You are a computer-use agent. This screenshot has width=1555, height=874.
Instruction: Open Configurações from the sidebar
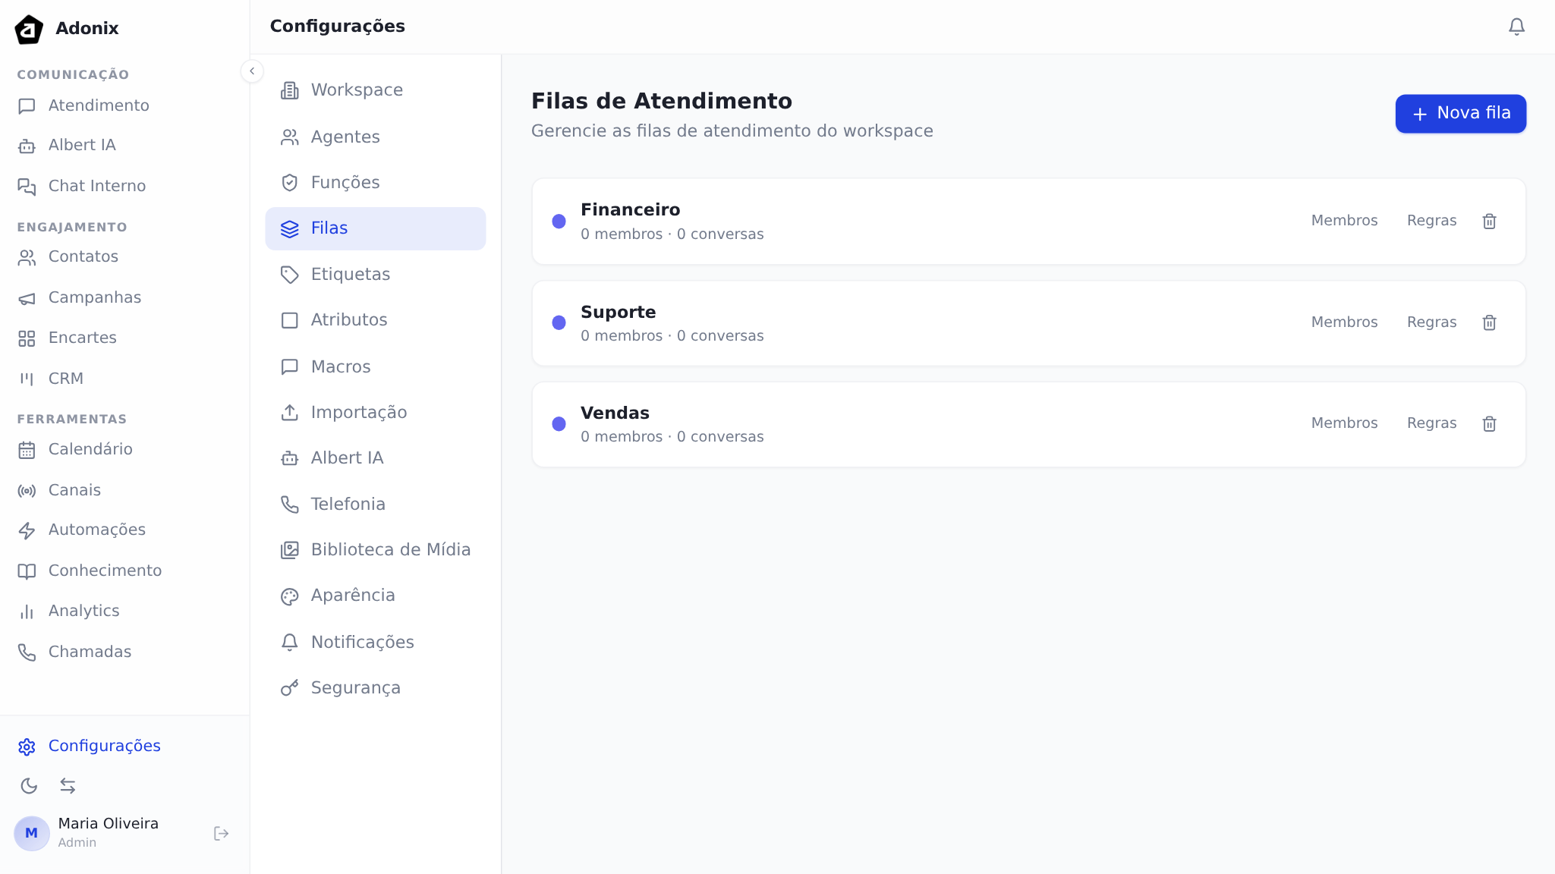104,746
